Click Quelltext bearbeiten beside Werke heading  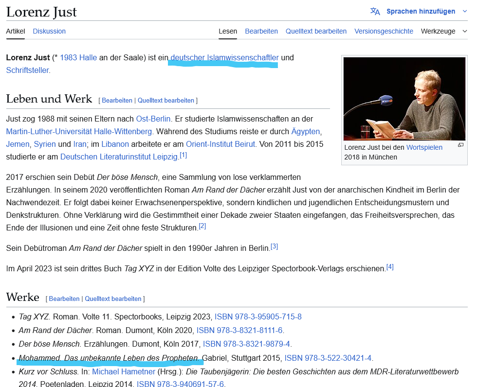pyautogui.click(x=113, y=299)
